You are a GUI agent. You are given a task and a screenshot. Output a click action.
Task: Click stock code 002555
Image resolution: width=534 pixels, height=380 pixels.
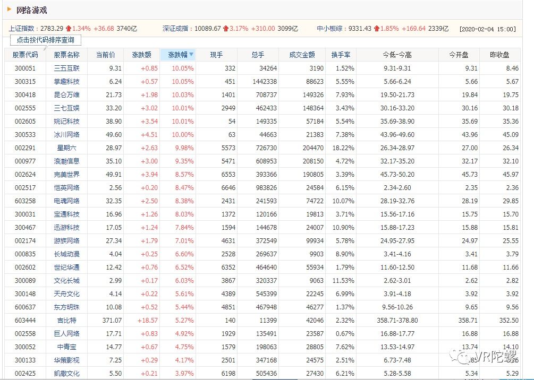pos(25,108)
